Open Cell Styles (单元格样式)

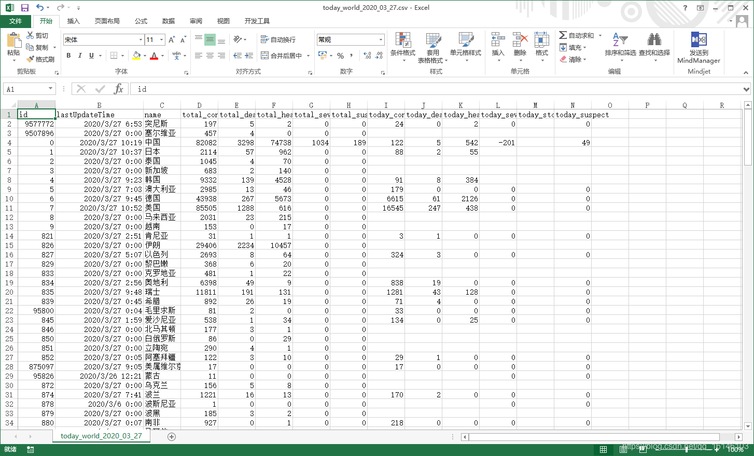(x=466, y=47)
